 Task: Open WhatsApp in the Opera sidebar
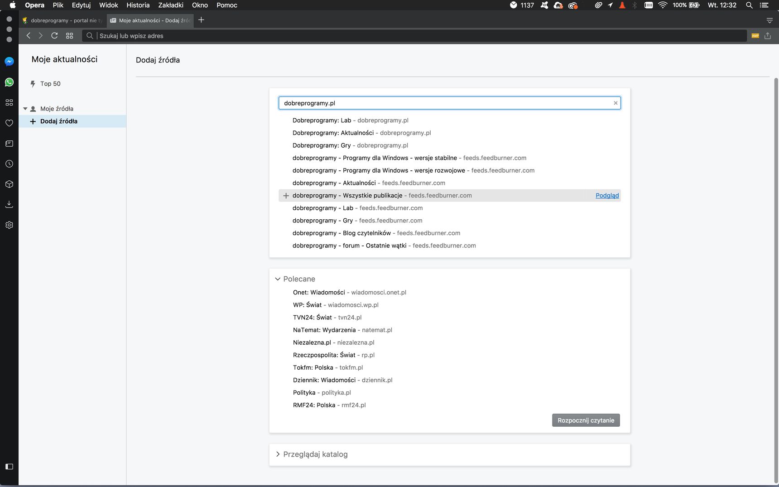click(9, 82)
